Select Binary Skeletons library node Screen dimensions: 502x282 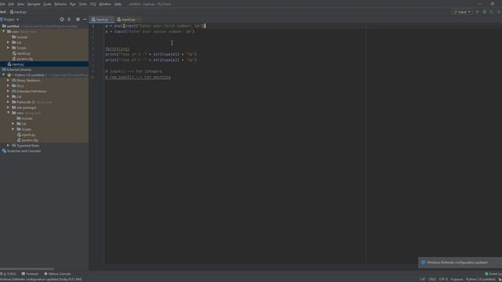click(x=26, y=81)
